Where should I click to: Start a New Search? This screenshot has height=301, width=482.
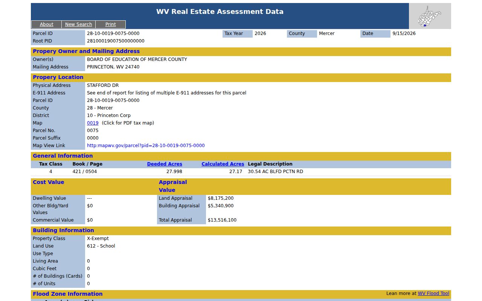click(x=78, y=24)
